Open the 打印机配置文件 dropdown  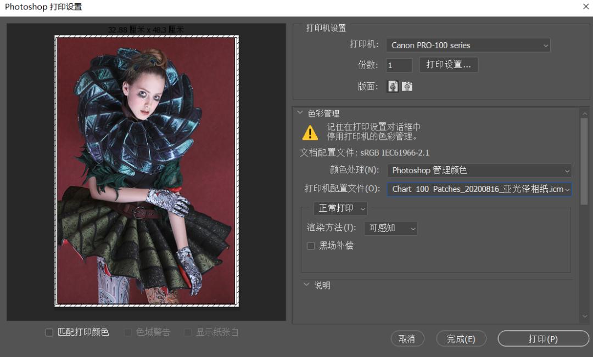pos(479,189)
